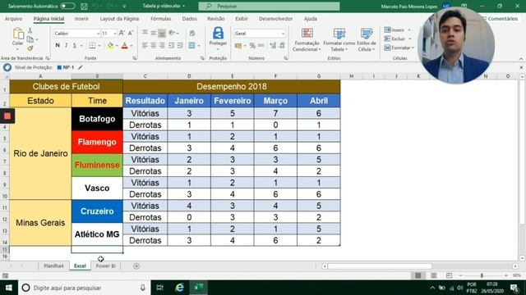526x295 pixels.
Task: Click the merge and center icon
Action: [191, 46]
